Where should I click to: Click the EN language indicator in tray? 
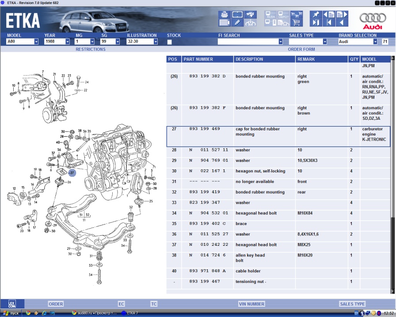(356, 313)
